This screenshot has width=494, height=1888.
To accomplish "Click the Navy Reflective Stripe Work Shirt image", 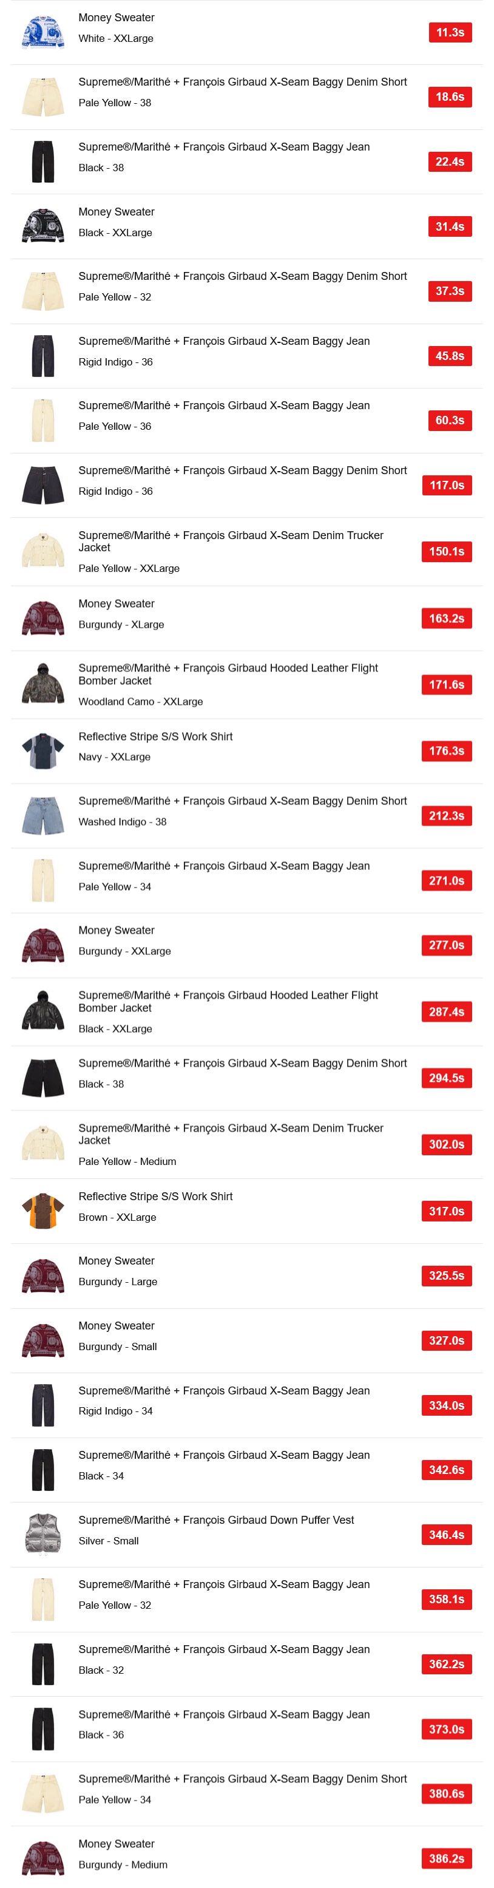I will click(x=42, y=751).
